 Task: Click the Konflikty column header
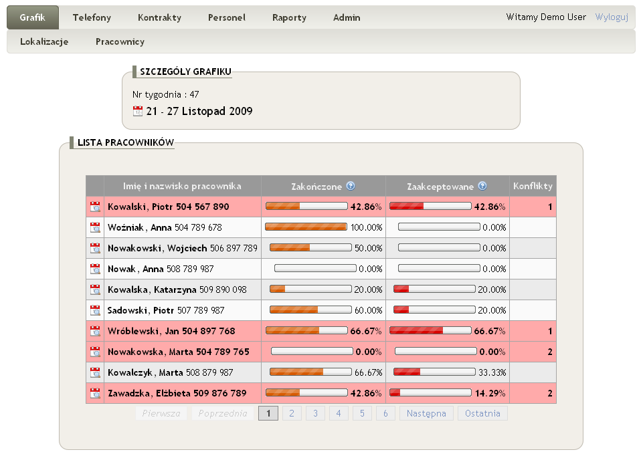point(533,186)
